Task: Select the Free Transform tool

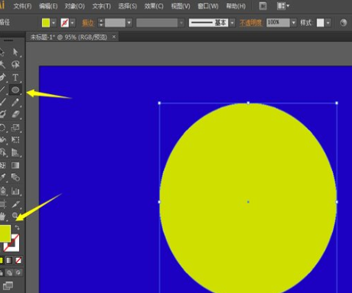Action: click(15, 139)
